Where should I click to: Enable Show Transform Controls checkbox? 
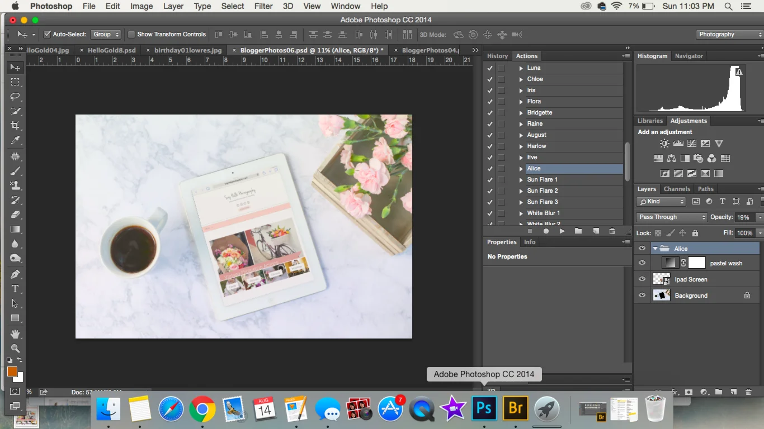pyautogui.click(x=131, y=34)
